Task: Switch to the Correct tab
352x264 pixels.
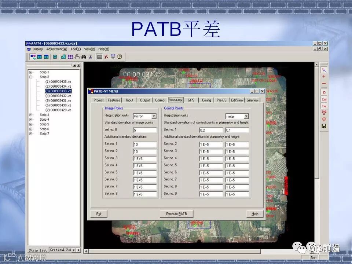Action: (160, 100)
